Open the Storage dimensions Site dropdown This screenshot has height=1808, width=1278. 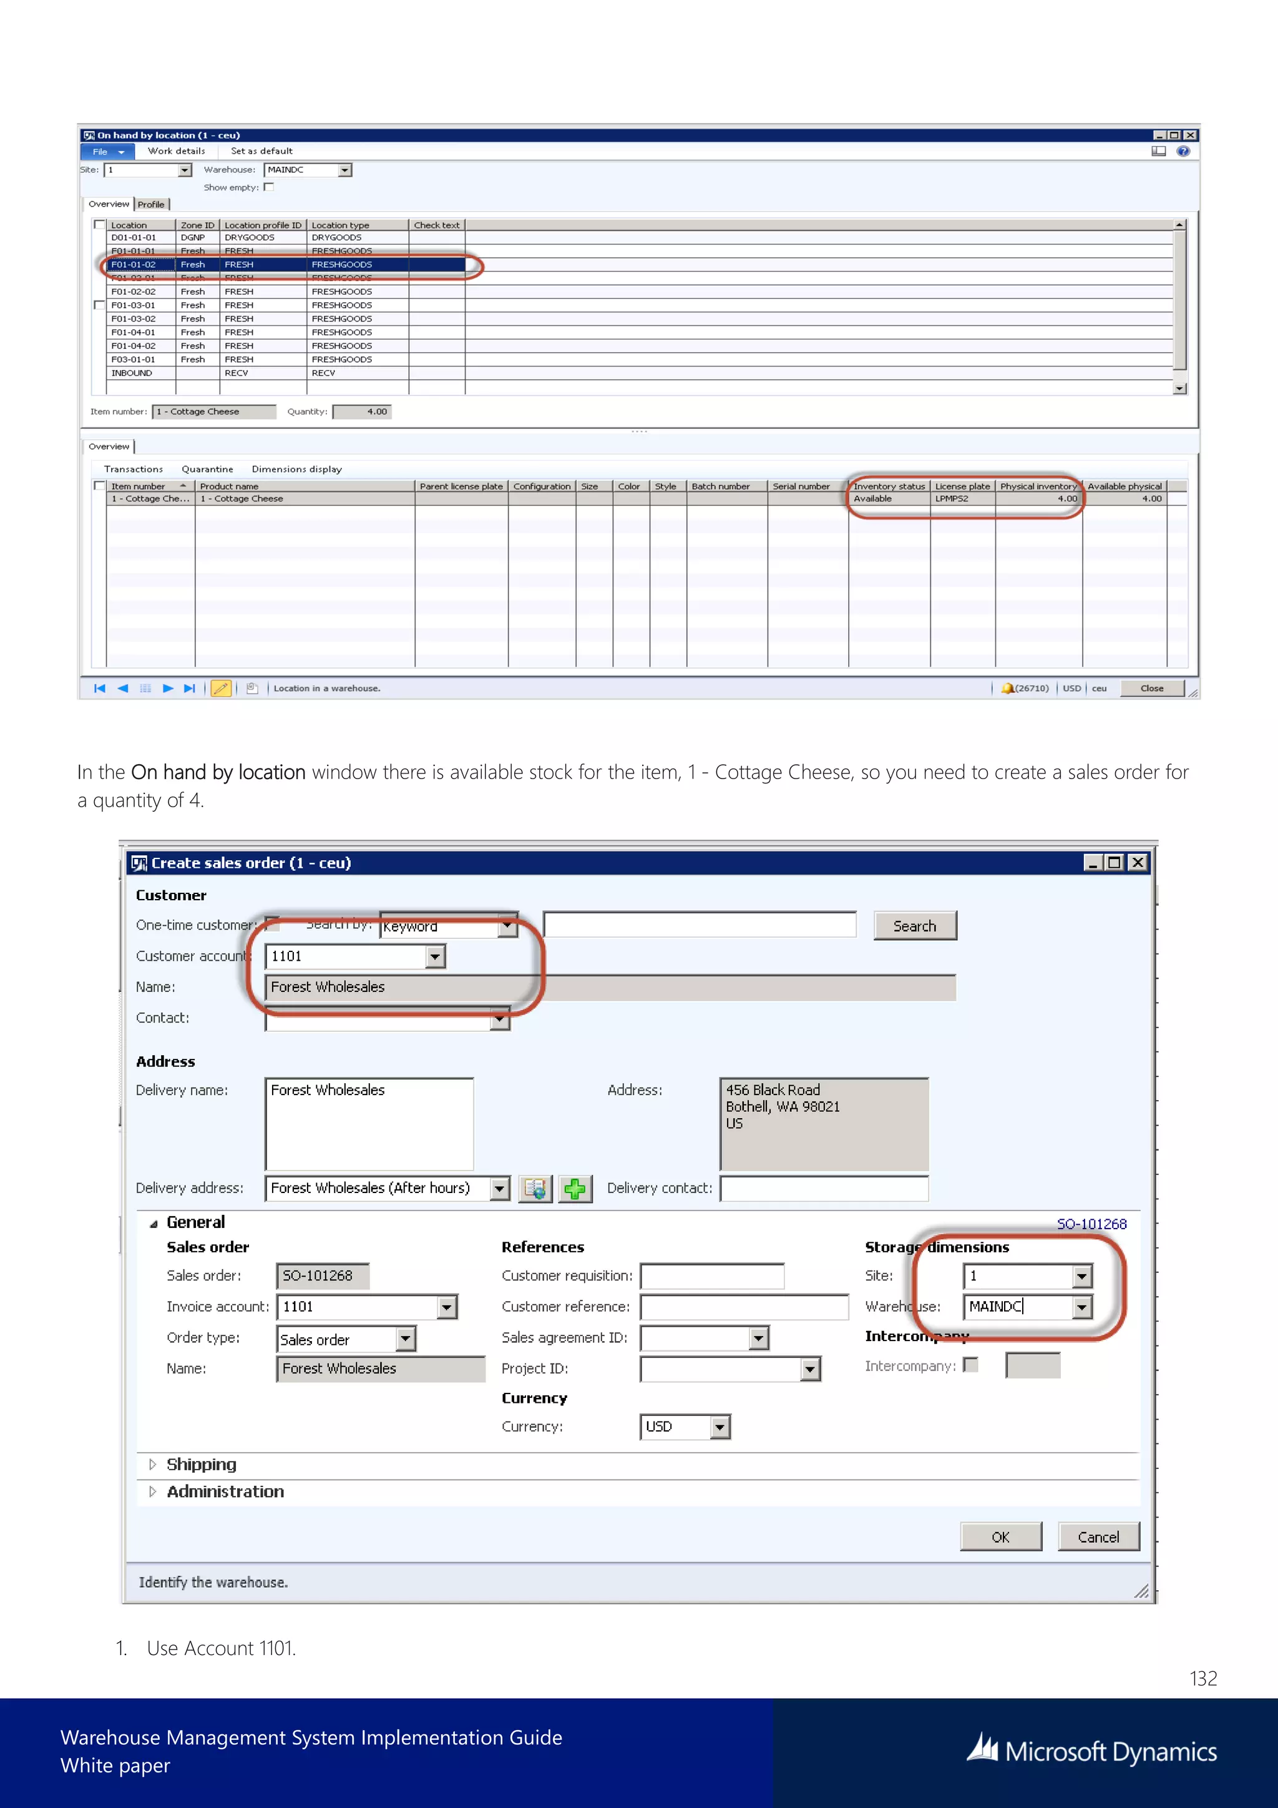click(1083, 1275)
